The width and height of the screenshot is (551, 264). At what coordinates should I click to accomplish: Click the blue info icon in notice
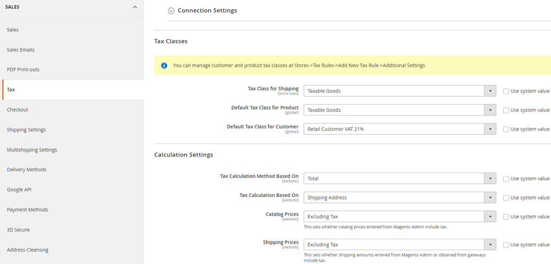(x=164, y=66)
